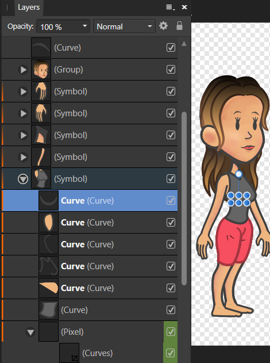270x363 pixels.
Task: Select the crop icon on the Curves layer
Action: (x=75, y=358)
